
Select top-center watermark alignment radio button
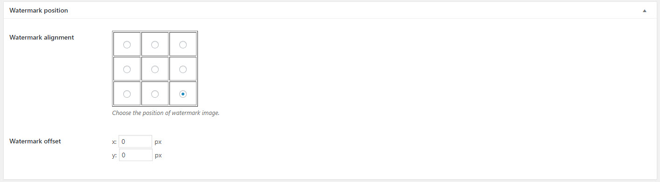click(155, 45)
